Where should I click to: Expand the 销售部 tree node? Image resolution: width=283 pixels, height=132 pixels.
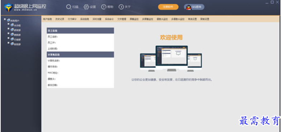pos(9,33)
